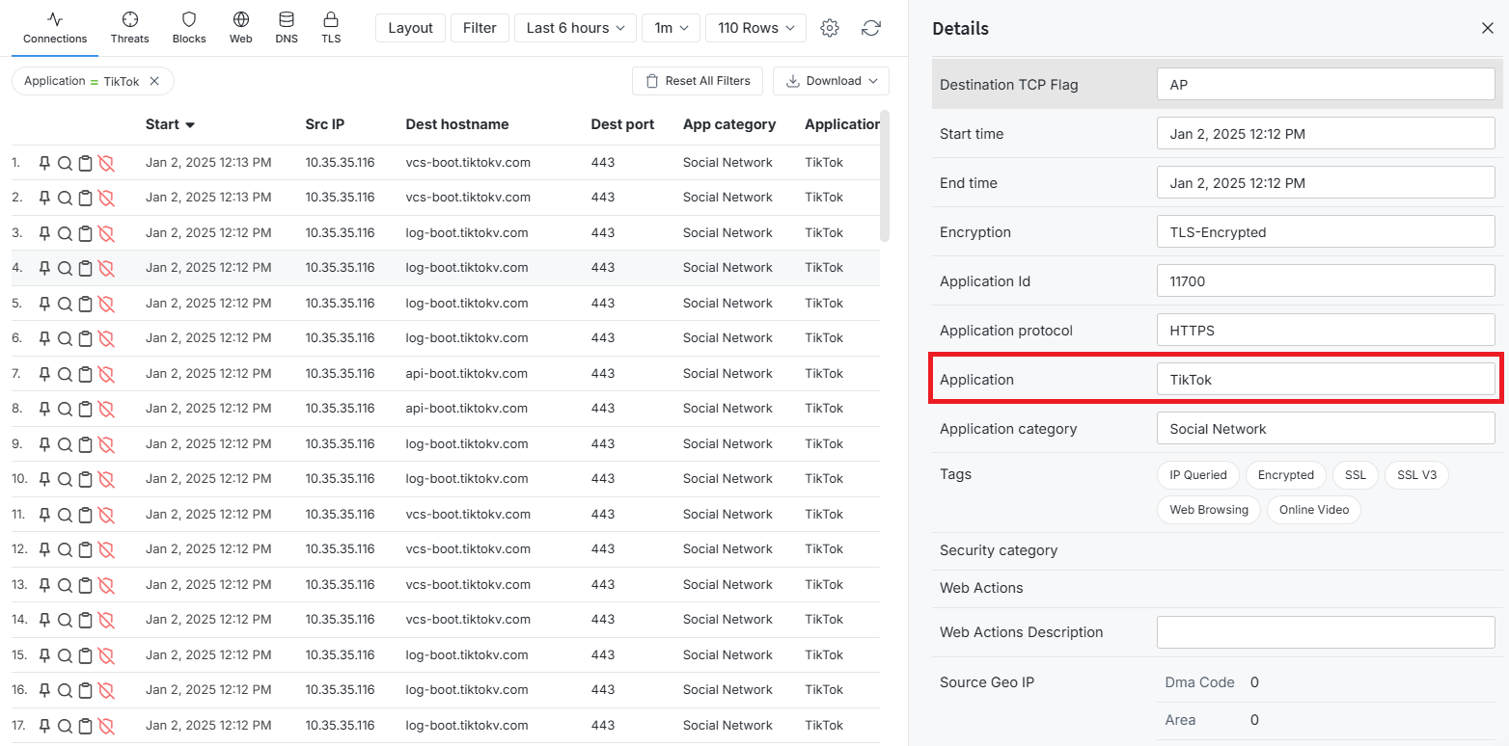
Task: Open the 1m interval dropdown
Action: coord(672,28)
